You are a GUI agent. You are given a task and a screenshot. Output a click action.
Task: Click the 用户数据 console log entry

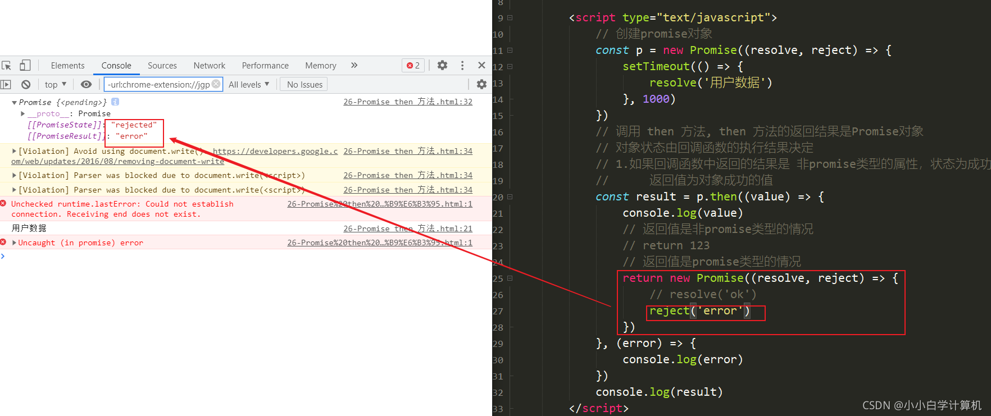click(x=29, y=228)
